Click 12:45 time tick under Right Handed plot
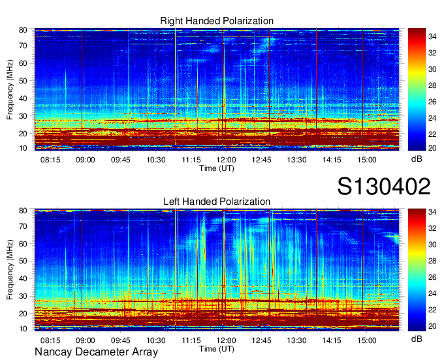 261,160
